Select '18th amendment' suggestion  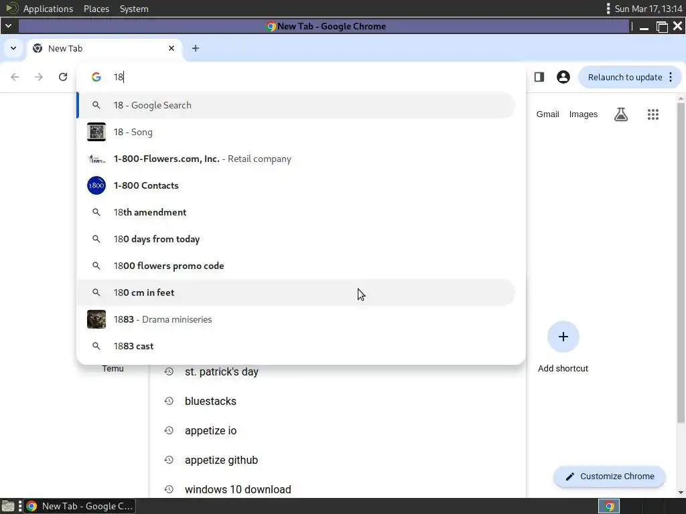pos(296,212)
